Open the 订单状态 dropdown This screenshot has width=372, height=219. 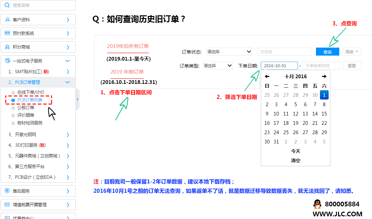pyautogui.click(x=229, y=52)
